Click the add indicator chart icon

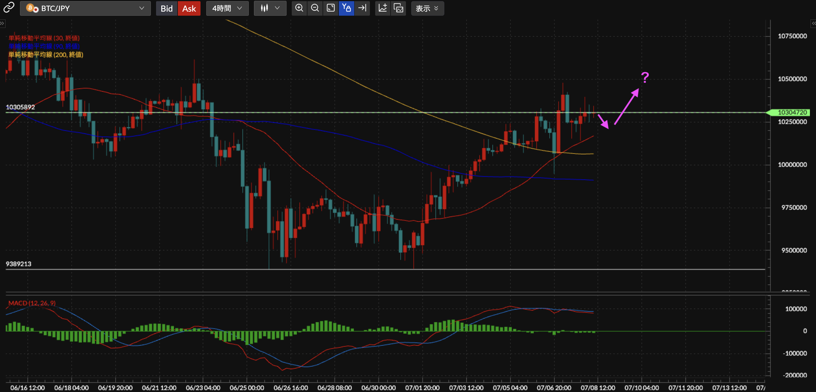coord(383,8)
